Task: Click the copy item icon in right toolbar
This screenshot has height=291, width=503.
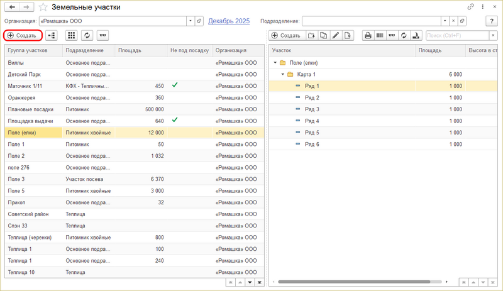Action: pos(323,36)
